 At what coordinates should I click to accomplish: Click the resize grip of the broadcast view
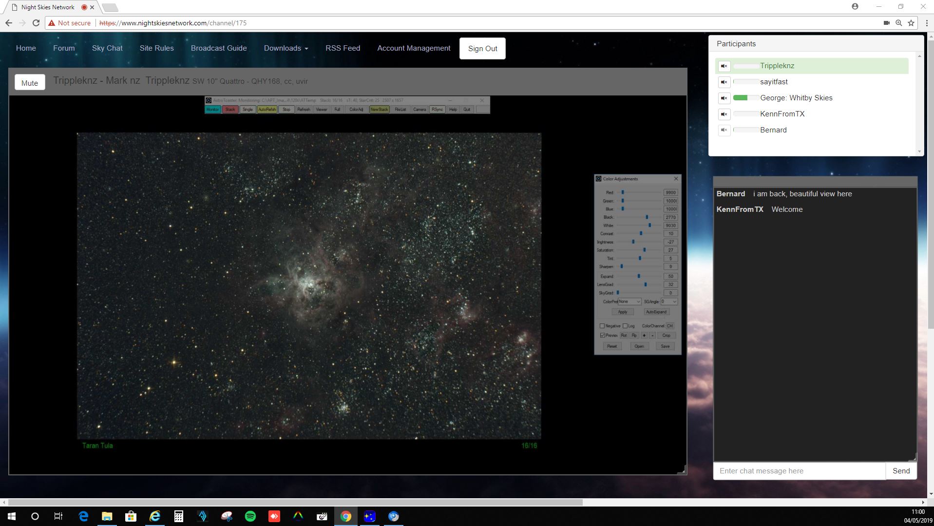(x=683, y=470)
